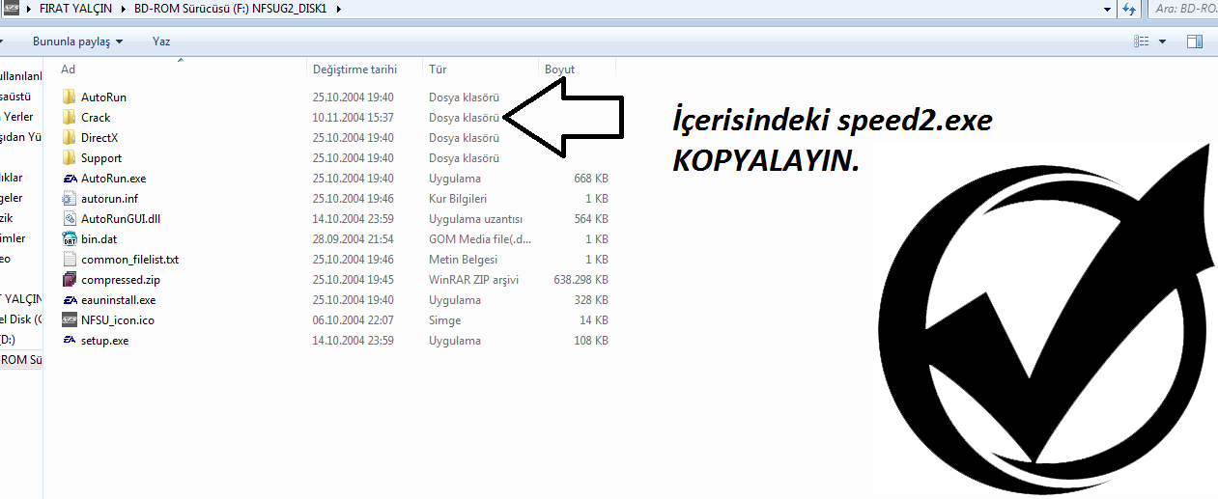
Task: Click the 'AutoRun' folder name text
Action: point(103,97)
